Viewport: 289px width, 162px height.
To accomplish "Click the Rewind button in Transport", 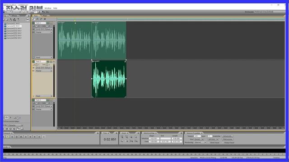I will pyautogui.click(x=30, y=137).
